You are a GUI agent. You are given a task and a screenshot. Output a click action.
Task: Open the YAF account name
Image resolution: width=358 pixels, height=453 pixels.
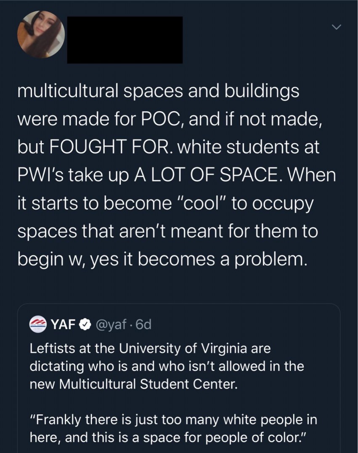(x=63, y=325)
